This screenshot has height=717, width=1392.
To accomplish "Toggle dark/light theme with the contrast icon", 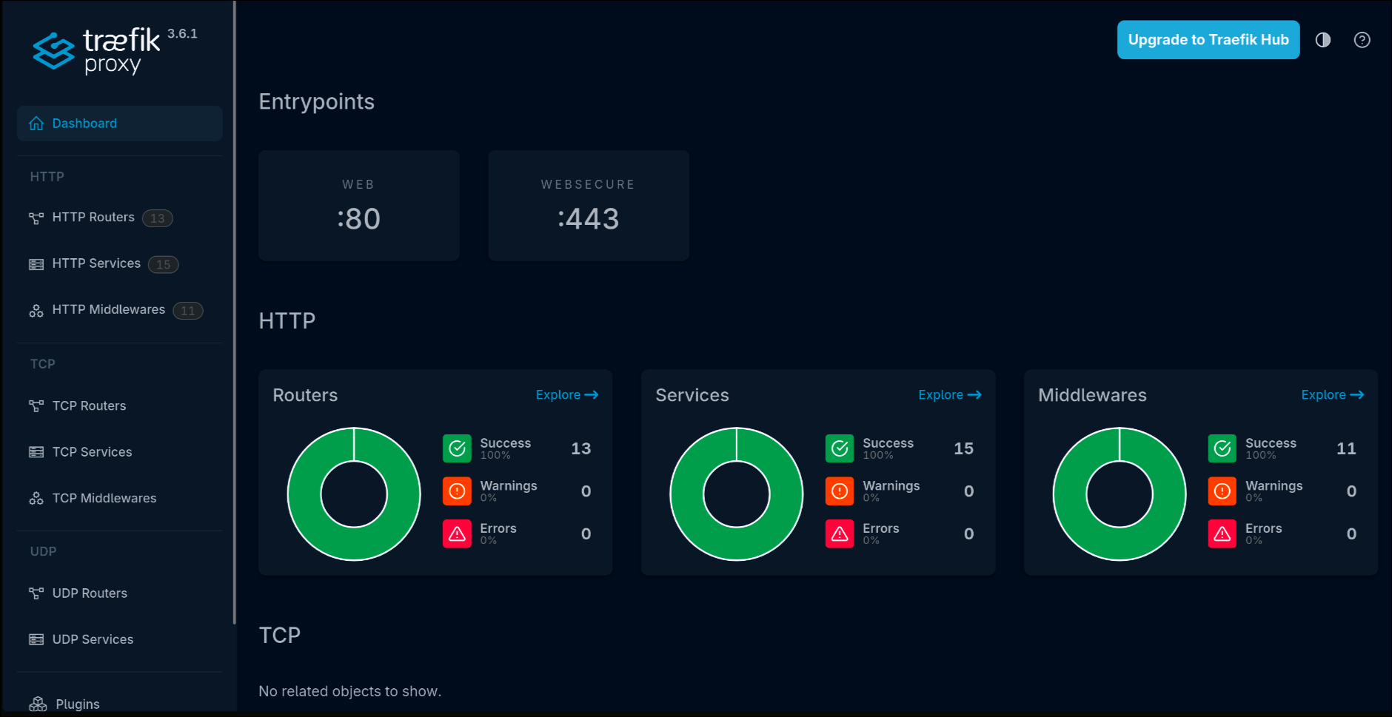I will (x=1322, y=40).
